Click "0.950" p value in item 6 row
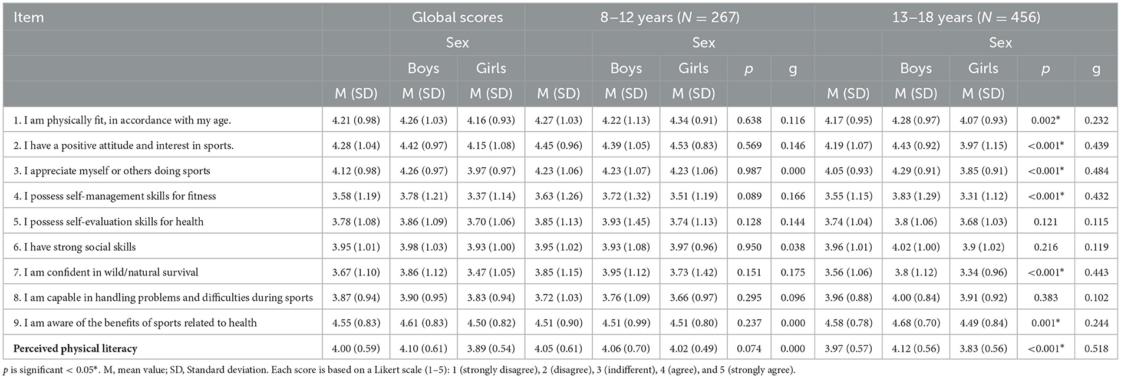Image resolution: width=1121 pixels, height=378 pixels. tap(749, 247)
